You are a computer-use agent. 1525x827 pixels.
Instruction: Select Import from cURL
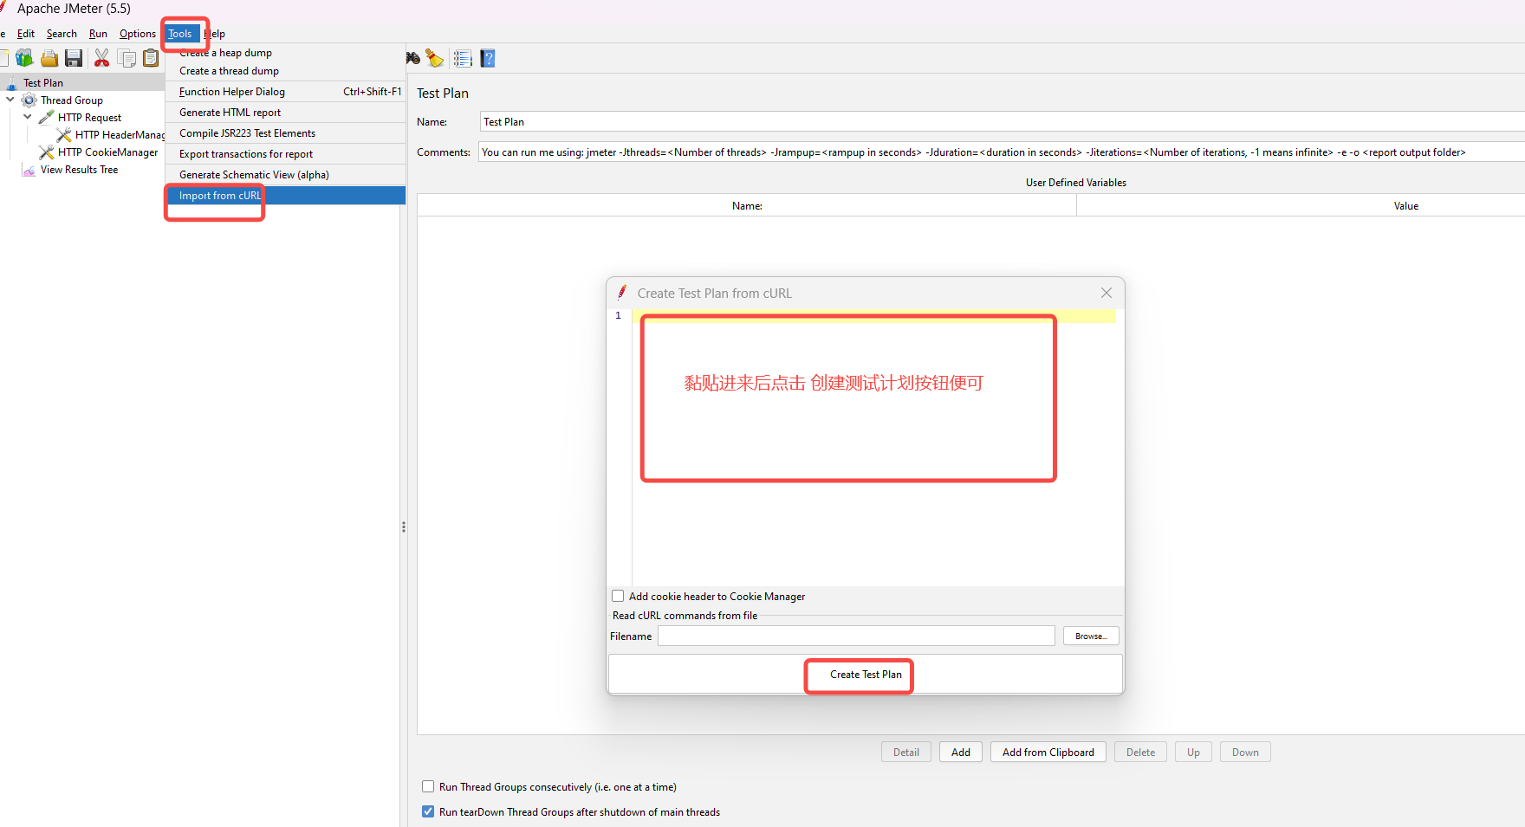[285, 196]
